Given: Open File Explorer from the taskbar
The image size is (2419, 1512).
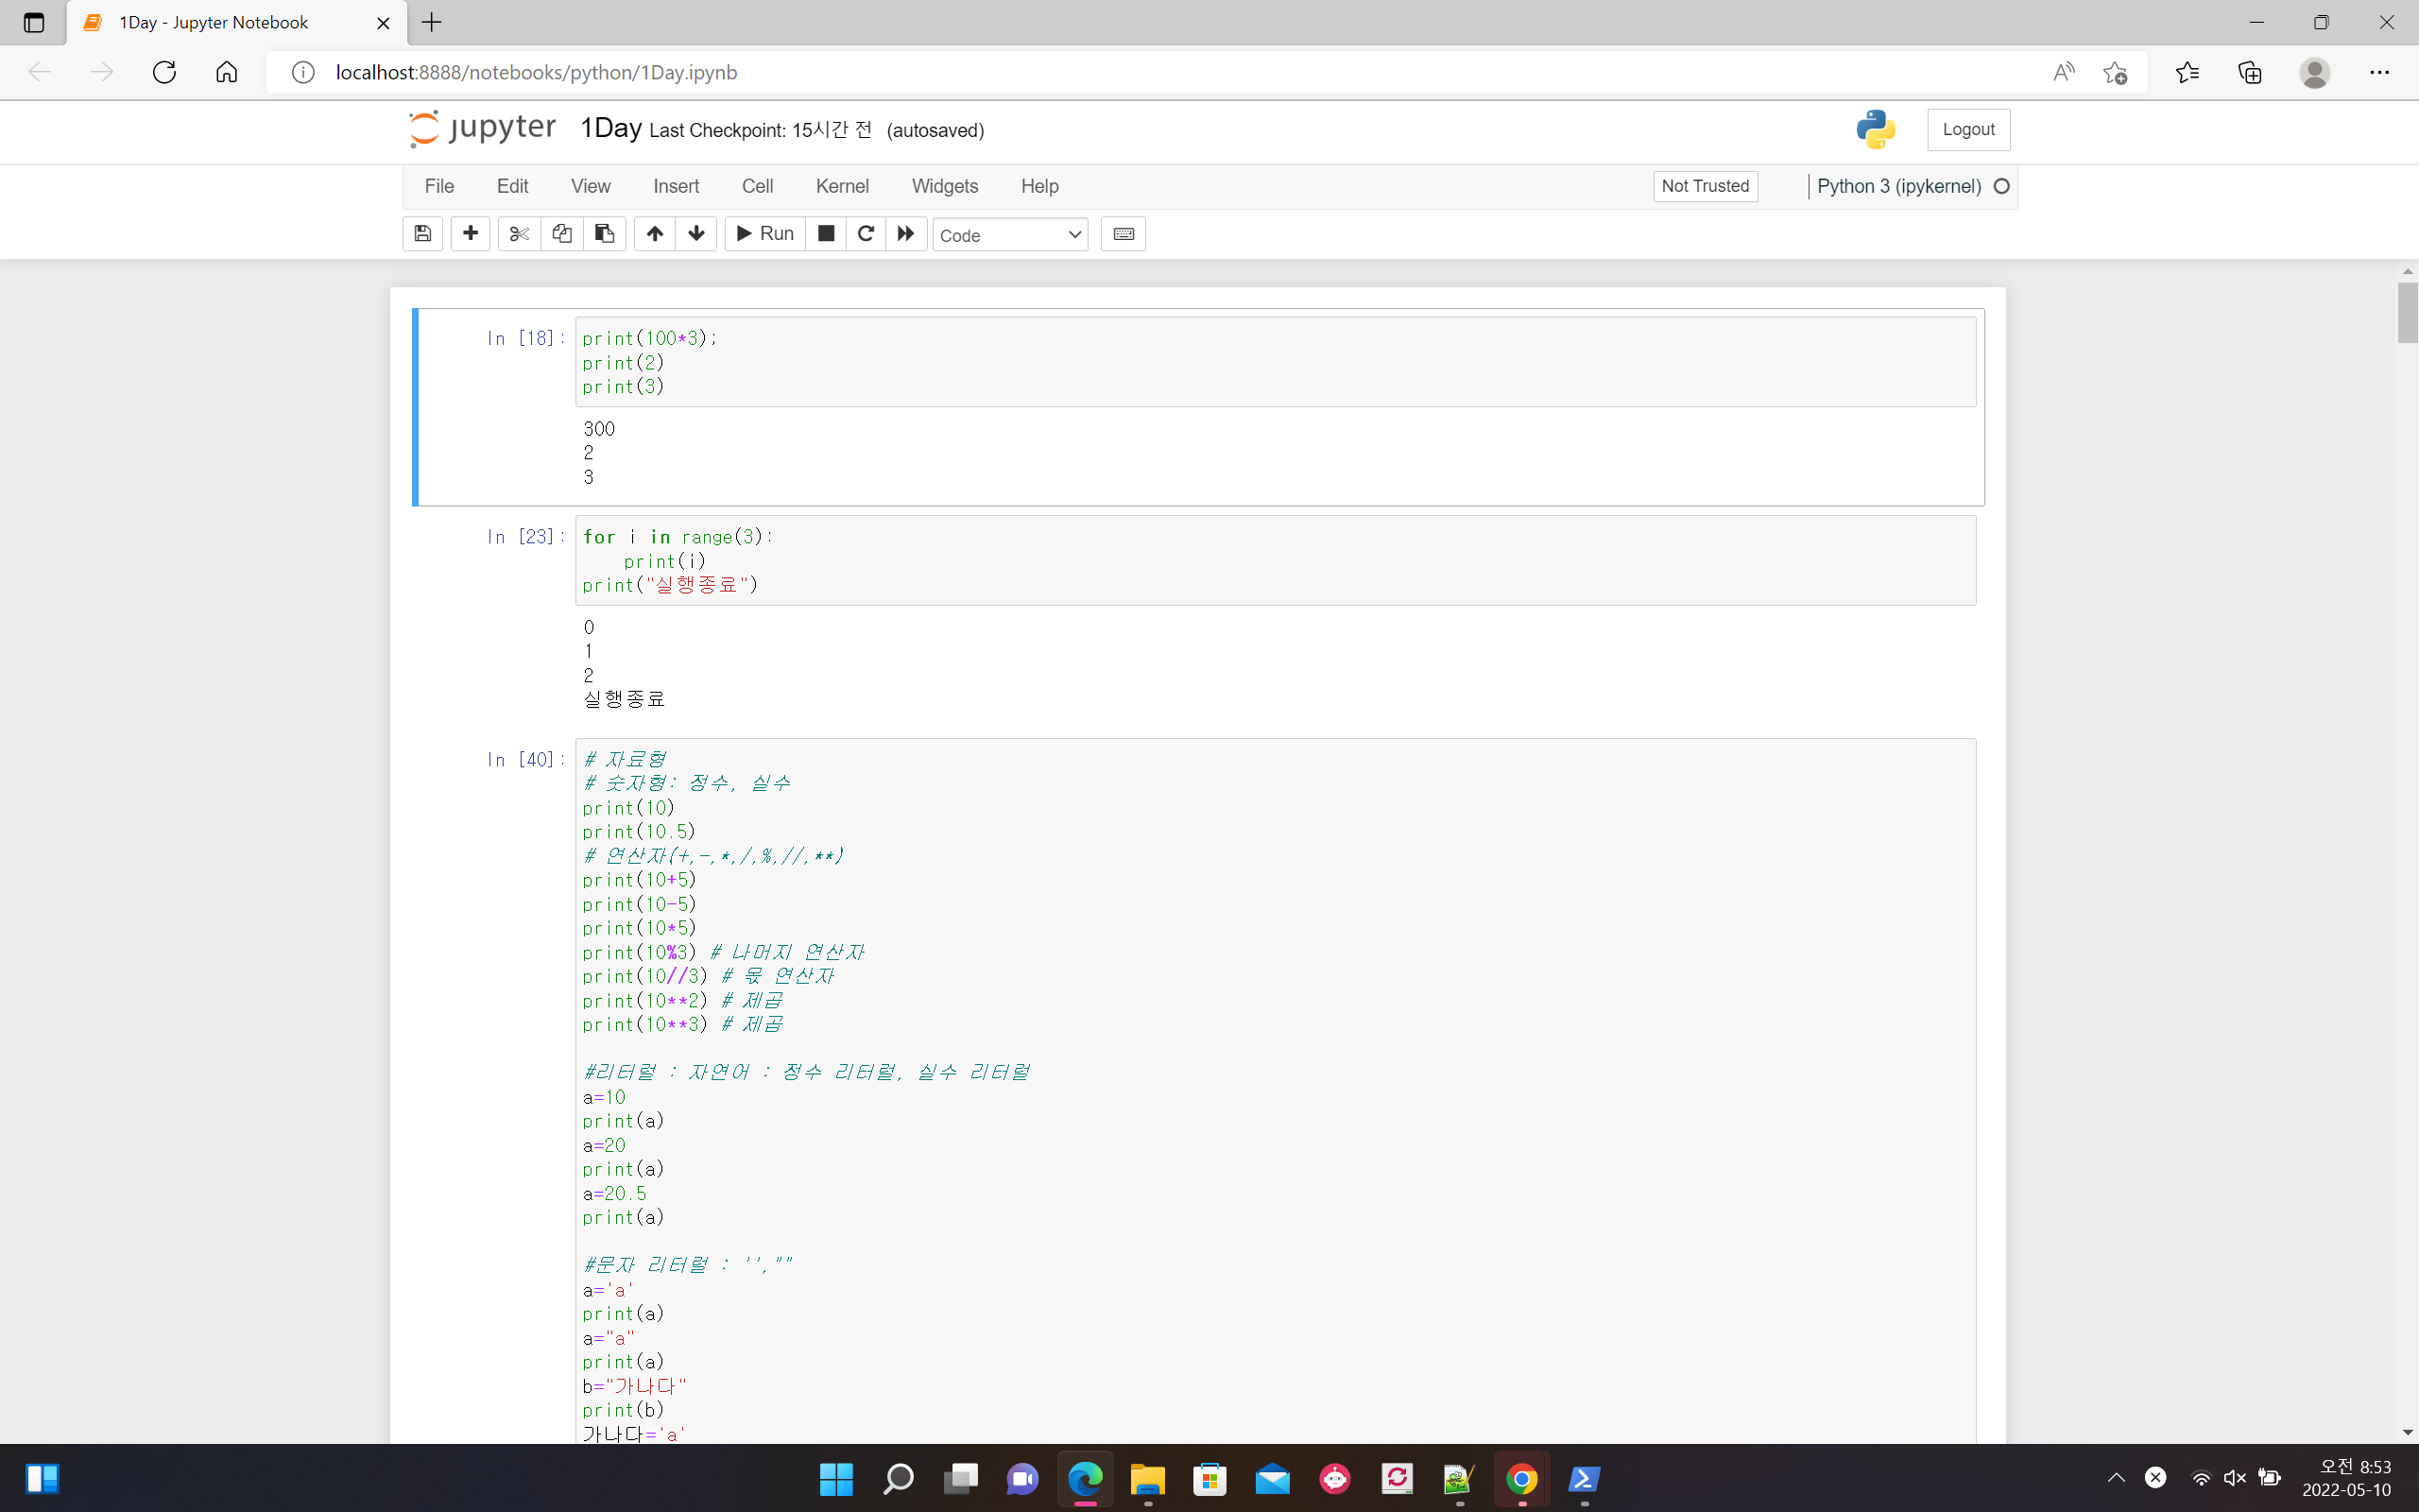Looking at the screenshot, I should point(1147,1478).
